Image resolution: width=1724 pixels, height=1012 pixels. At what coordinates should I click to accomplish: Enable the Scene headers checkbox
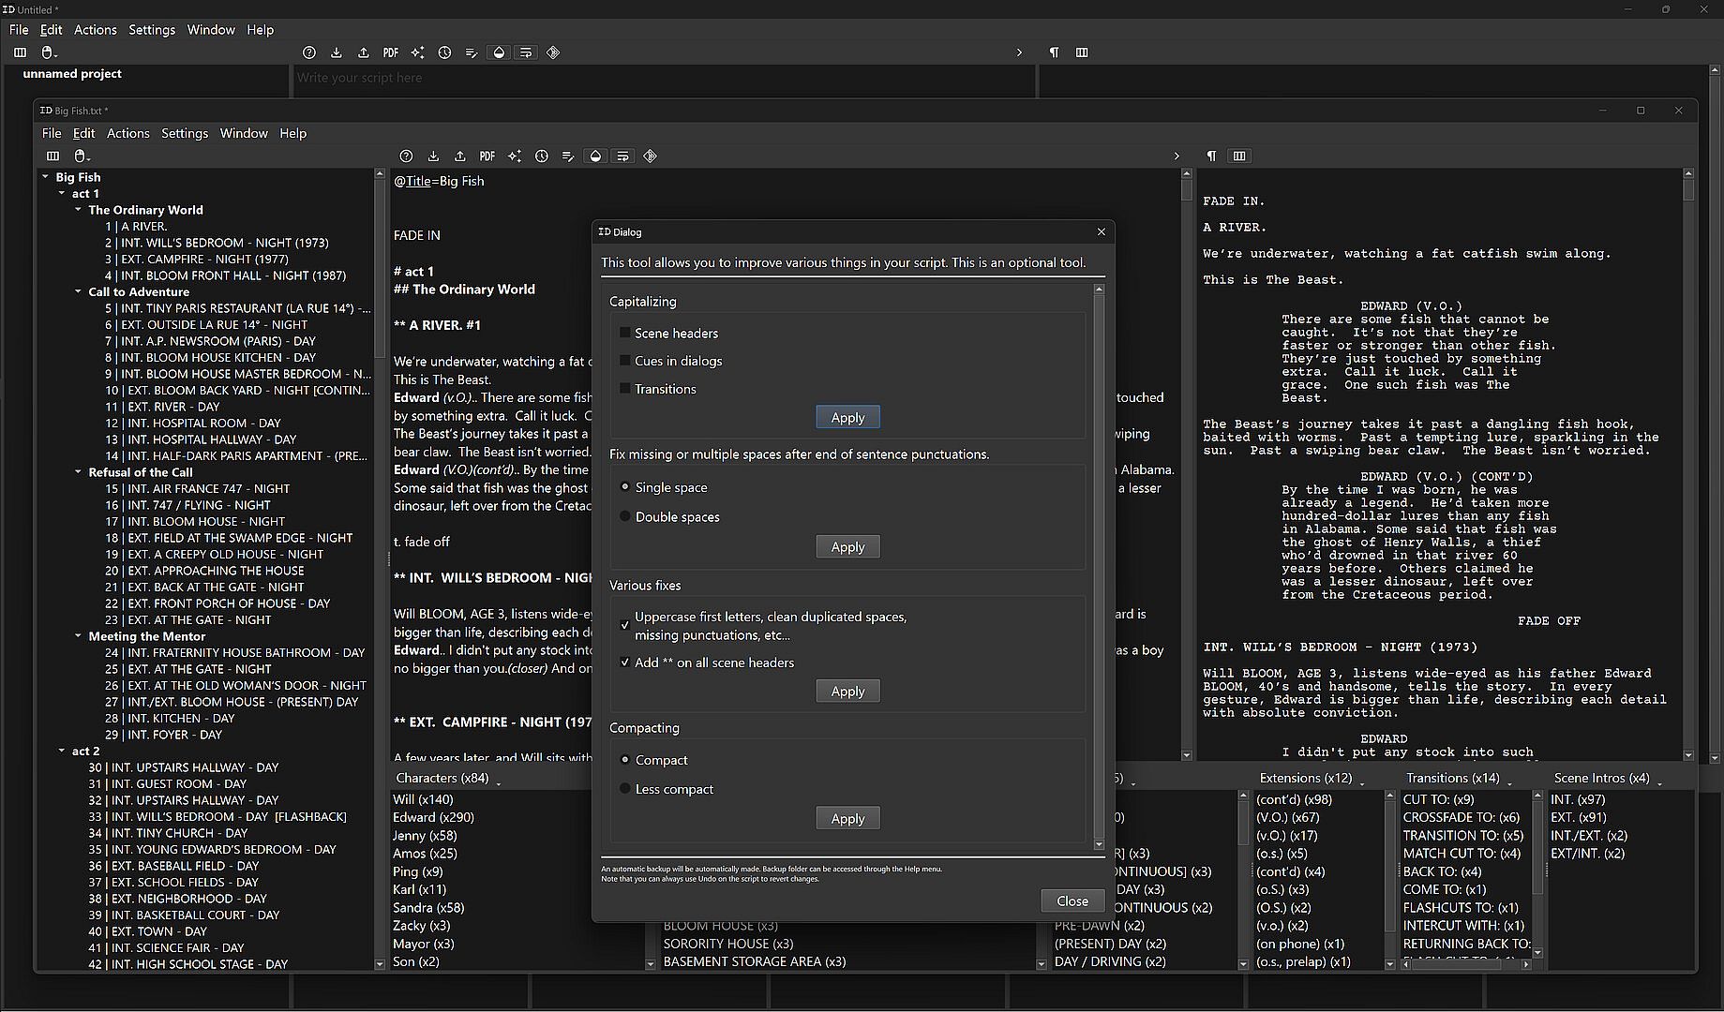click(625, 333)
